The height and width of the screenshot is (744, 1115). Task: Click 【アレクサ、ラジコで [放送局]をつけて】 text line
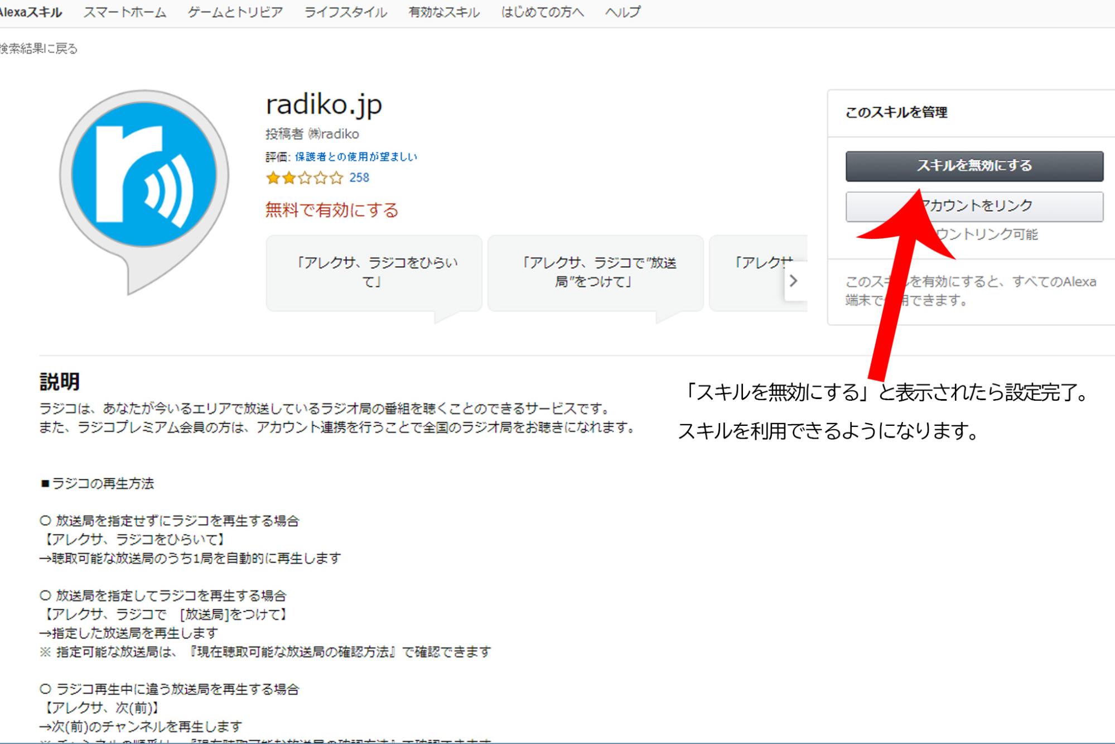[166, 615]
